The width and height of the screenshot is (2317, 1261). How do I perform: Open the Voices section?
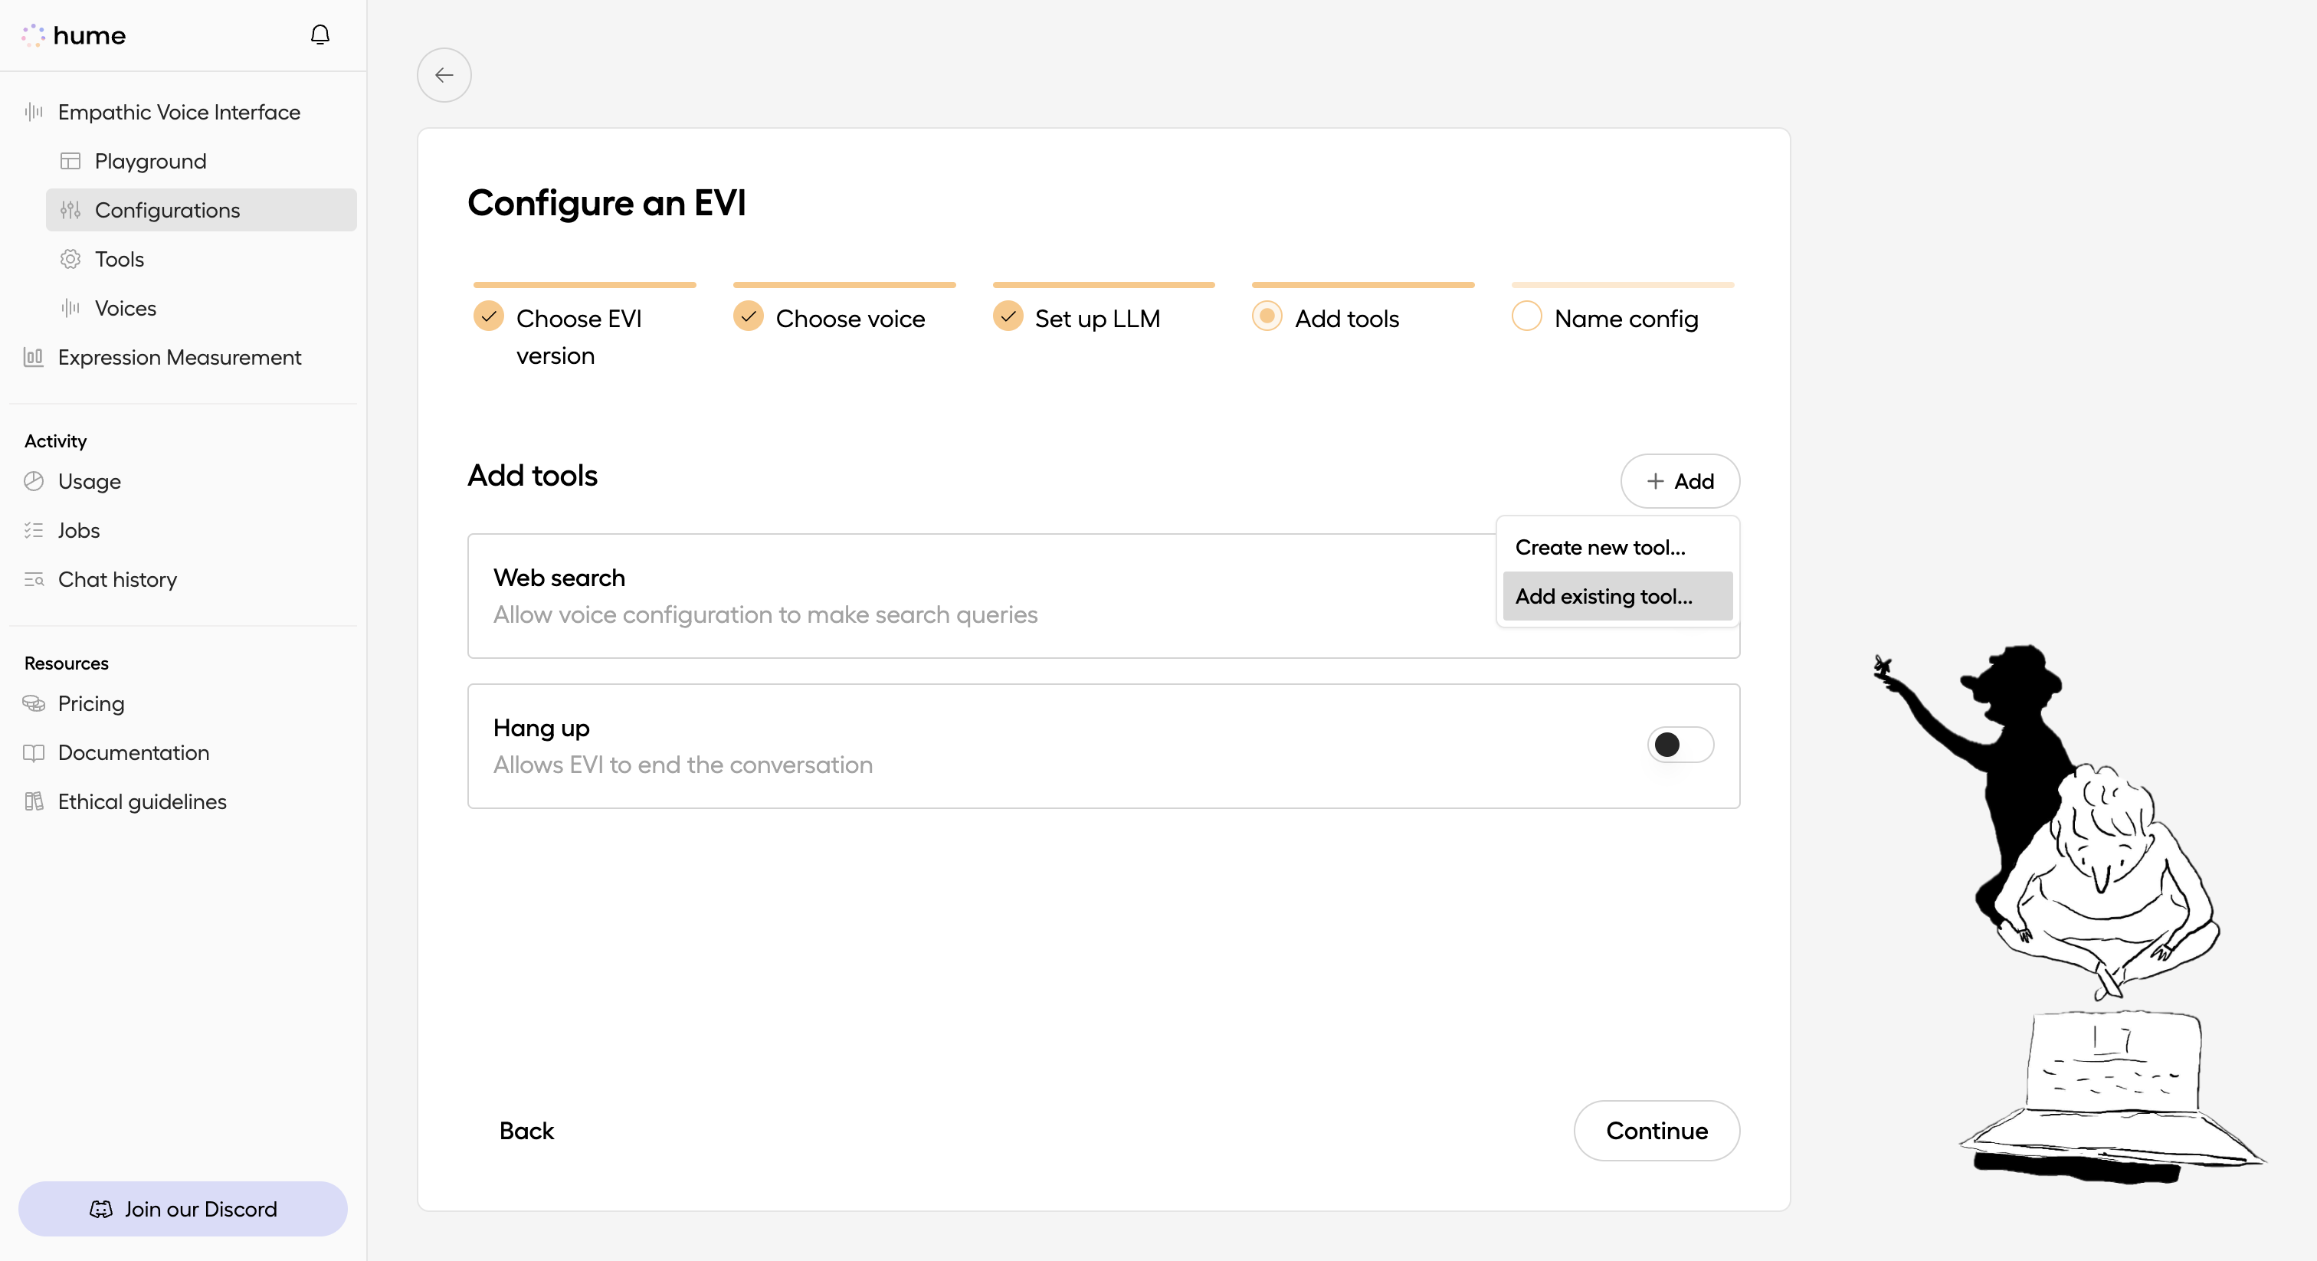point(125,308)
